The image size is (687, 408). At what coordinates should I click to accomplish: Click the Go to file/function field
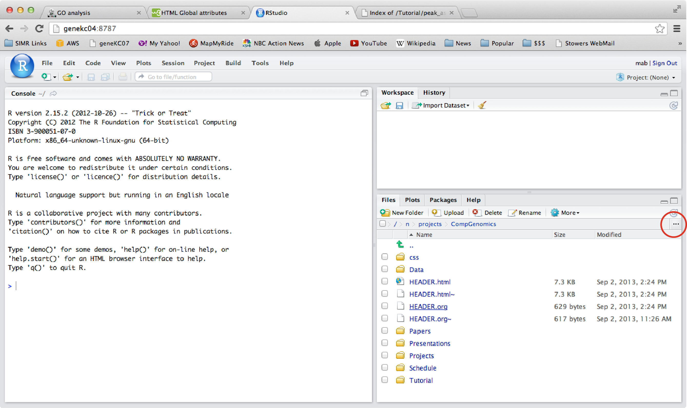[173, 77]
